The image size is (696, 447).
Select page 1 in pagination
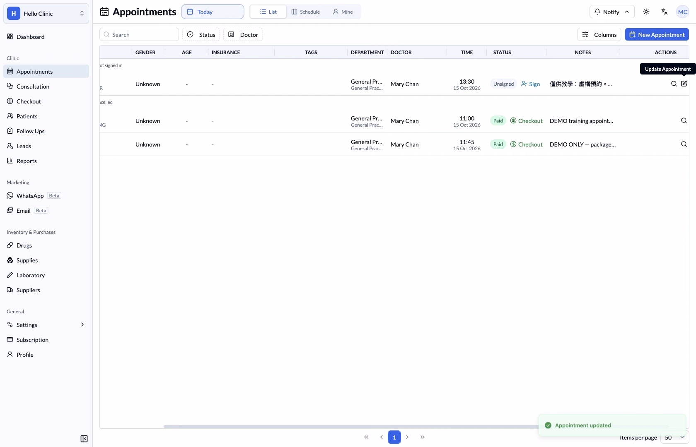click(x=394, y=437)
